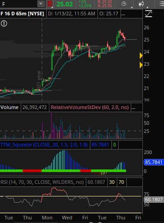The width and height of the screenshot is (164, 223).
Task: Click the RSI oversold value 30
Action: (112, 182)
